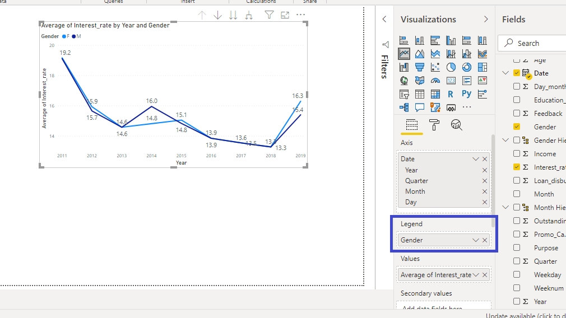
Task: Select the gauge visualization icon
Action: click(435, 81)
